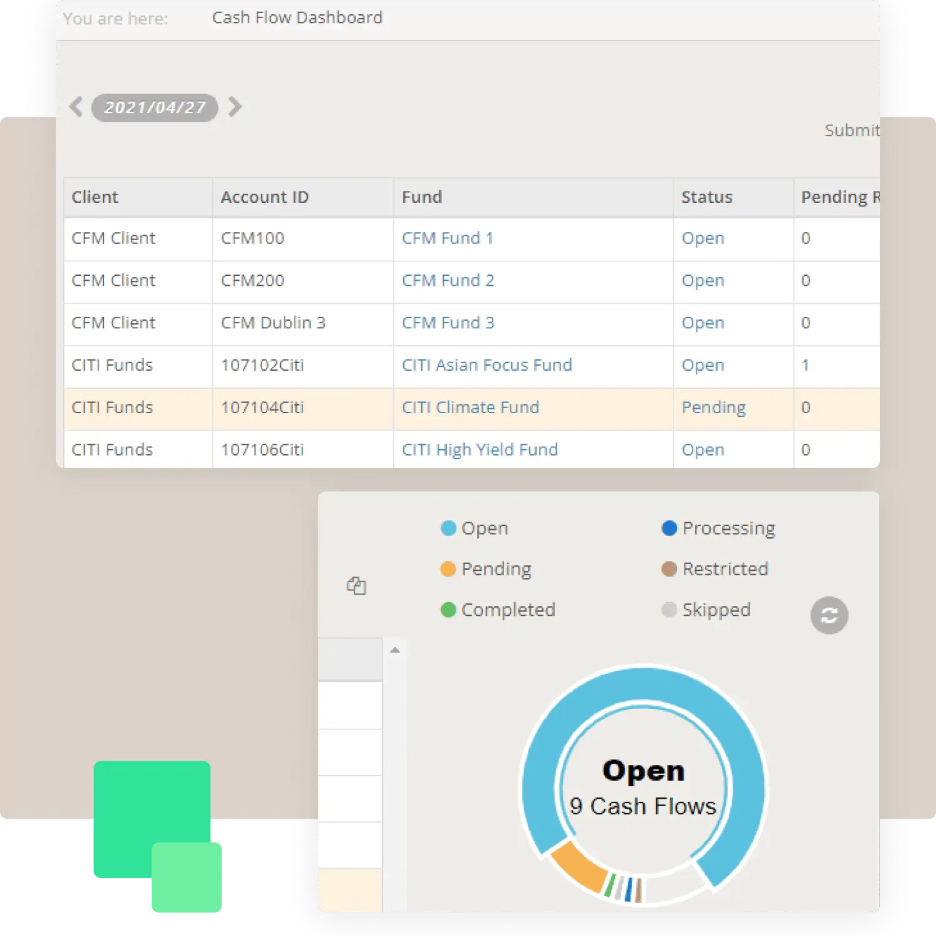Sort by the Account ID column header

(x=303, y=197)
